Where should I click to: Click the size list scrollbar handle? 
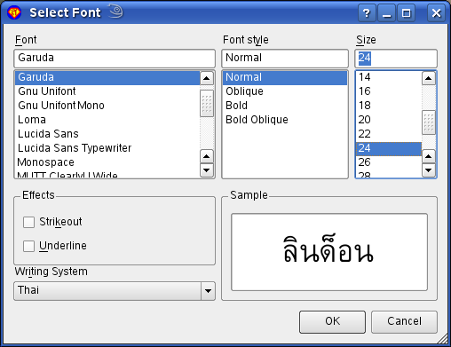coord(429,122)
